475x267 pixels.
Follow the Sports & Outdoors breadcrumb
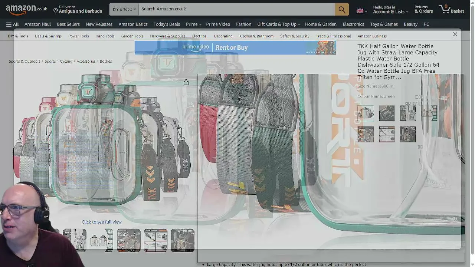pos(24,62)
